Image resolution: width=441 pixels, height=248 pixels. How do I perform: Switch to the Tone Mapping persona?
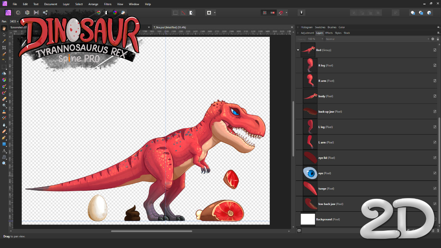(36, 12)
